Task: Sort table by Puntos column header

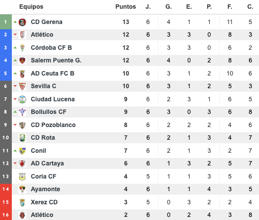Action: tap(126, 7)
